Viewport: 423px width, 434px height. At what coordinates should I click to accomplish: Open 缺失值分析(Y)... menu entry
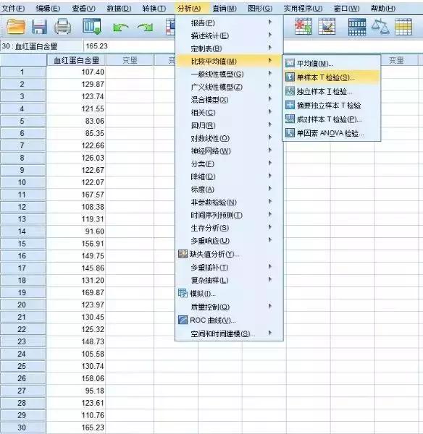click(229, 254)
